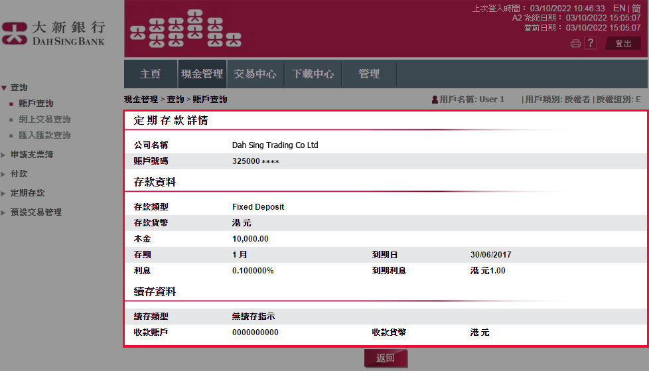
Task: Open the 現金管理 tab
Action: 202,74
